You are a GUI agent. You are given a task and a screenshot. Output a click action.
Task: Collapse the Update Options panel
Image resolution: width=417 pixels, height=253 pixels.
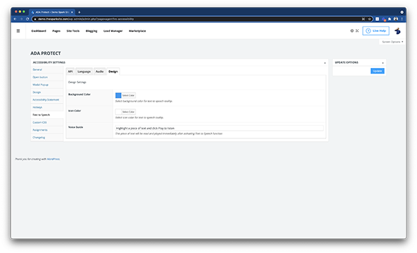tap(383, 63)
